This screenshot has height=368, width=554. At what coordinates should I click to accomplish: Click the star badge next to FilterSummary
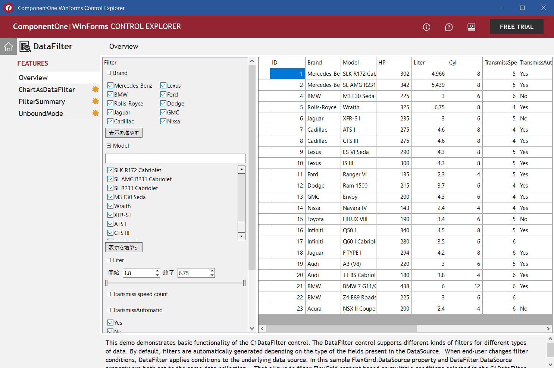(96, 101)
